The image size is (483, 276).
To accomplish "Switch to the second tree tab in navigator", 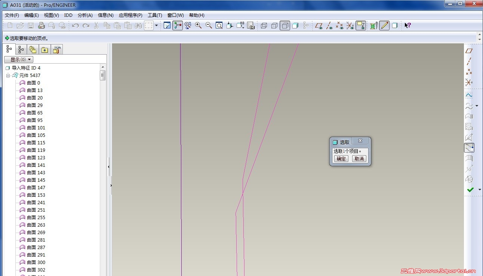I will coord(21,49).
